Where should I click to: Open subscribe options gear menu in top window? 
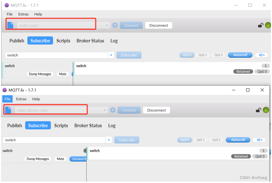click(x=261, y=55)
